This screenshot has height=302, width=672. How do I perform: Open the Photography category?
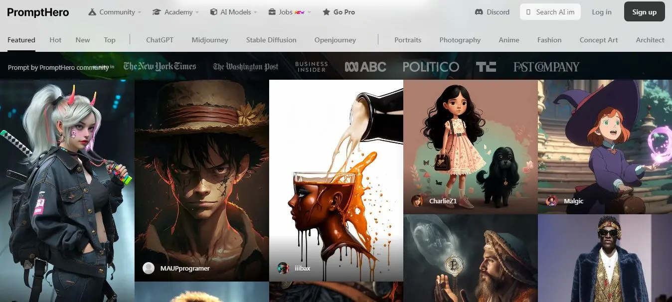(460, 40)
